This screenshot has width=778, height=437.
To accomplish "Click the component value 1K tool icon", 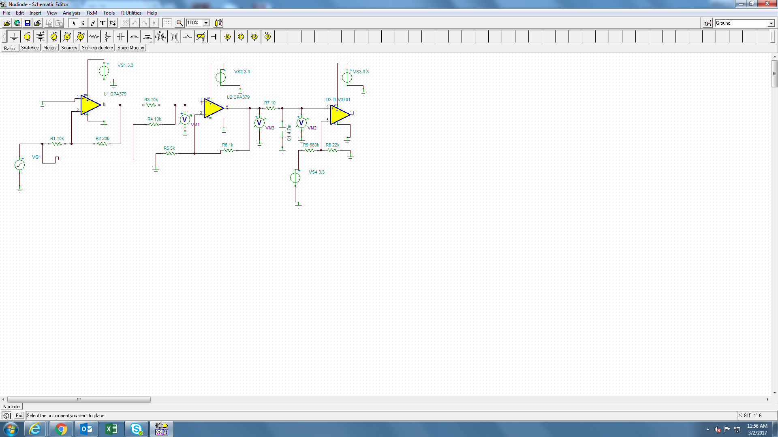I will point(218,23).
